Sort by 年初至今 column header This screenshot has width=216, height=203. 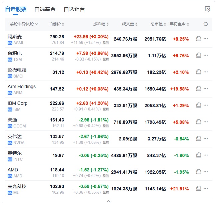click(180, 24)
